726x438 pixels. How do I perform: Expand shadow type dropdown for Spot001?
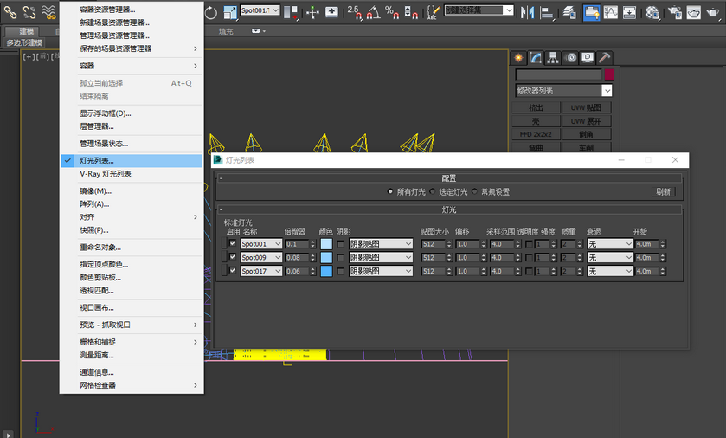coord(381,244)
